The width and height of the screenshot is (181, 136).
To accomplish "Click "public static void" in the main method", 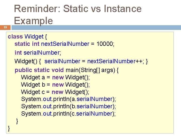I will click(x=39, y=70).
